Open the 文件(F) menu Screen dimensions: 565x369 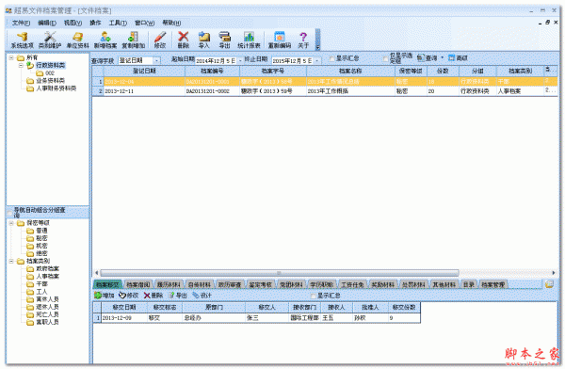pos(21,23)
